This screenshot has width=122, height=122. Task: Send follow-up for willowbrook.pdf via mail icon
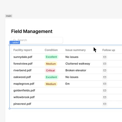point(105,97)
